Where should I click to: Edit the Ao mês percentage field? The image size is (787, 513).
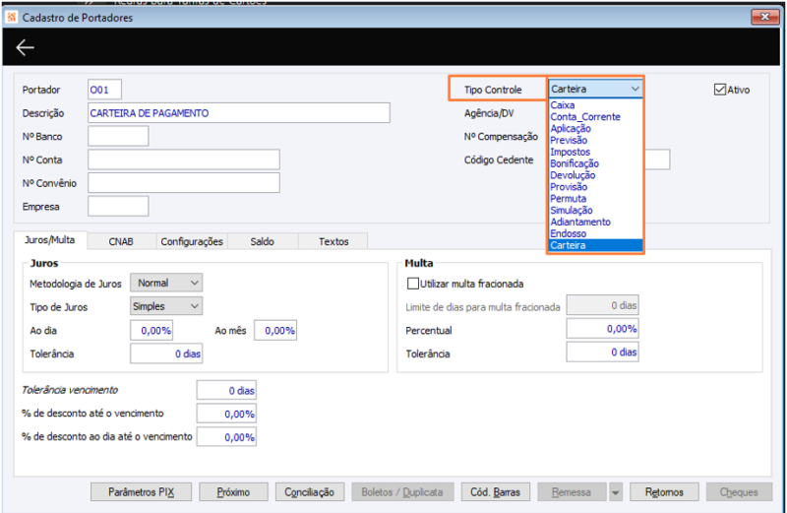pos(275,330)
